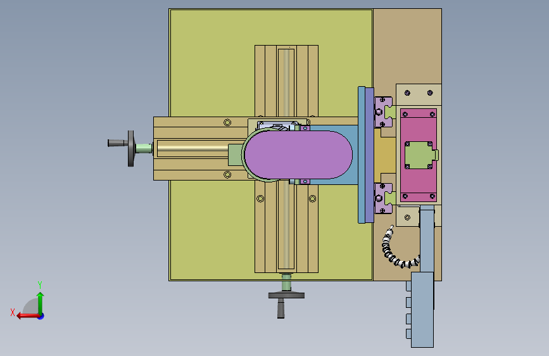This screenshot has width=549, height=356.
Task: Select the lower purple linear bearing block
Action: coord(383,198)
